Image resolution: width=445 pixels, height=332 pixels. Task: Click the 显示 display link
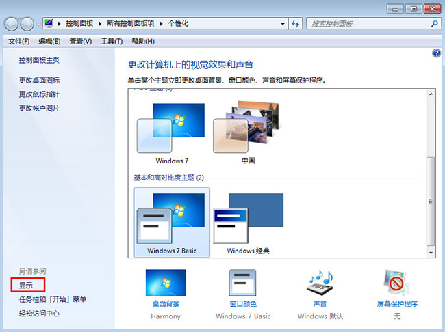pos(26,285)
